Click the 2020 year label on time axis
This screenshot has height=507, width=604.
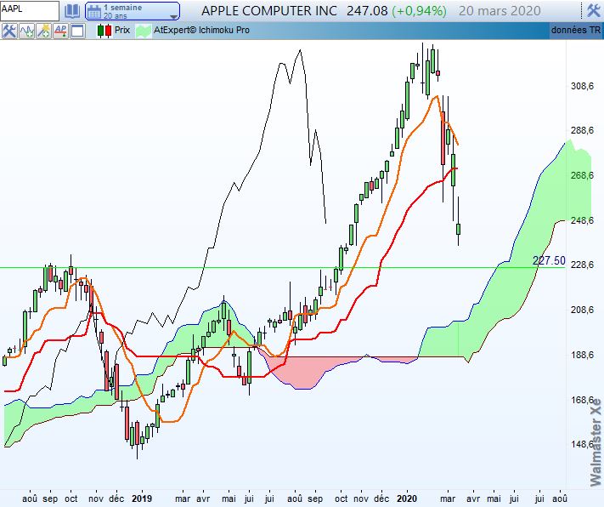click(x=407, y=498)
